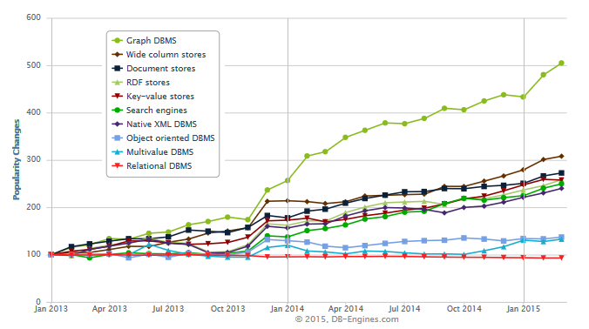
Task: Toggle the Graph DBMS legend entry
Action: tap(145, 41)
